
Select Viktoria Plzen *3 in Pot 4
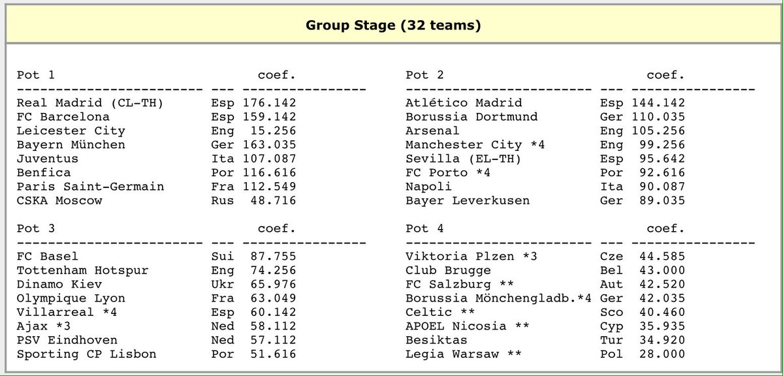(x=471, y=256)
